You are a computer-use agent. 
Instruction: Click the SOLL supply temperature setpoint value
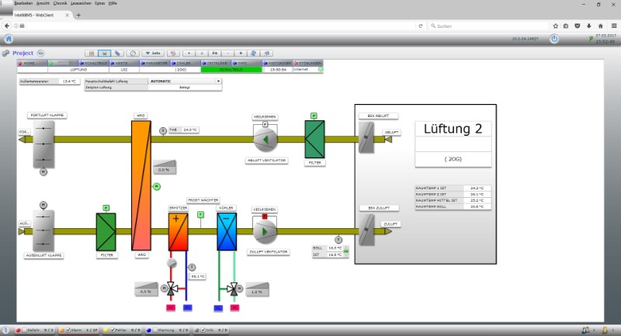point(335,248)
